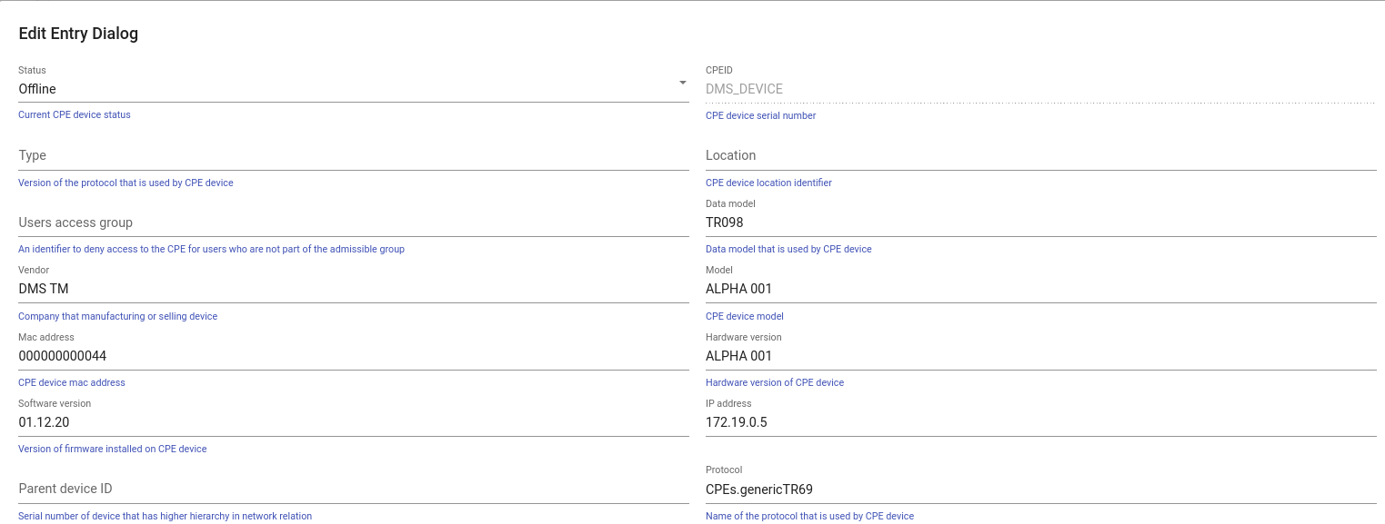Edit the Protocol field CPEs.genericTR69
1385x524 pixels.
1039,489
